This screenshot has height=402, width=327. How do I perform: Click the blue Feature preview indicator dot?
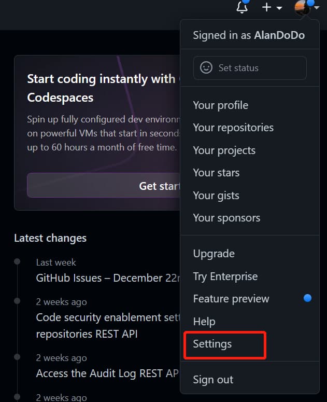(307, 298)
